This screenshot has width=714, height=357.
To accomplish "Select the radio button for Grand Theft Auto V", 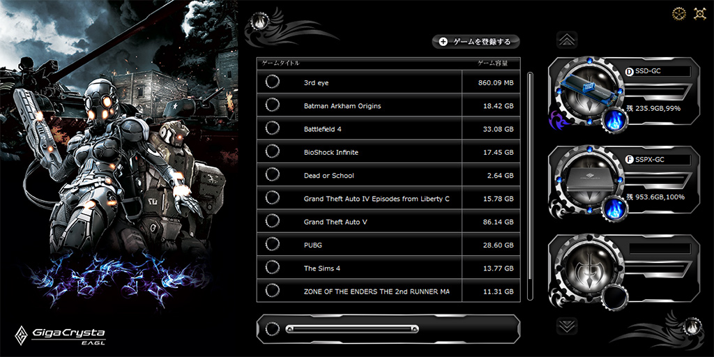I will pos(273,221).
